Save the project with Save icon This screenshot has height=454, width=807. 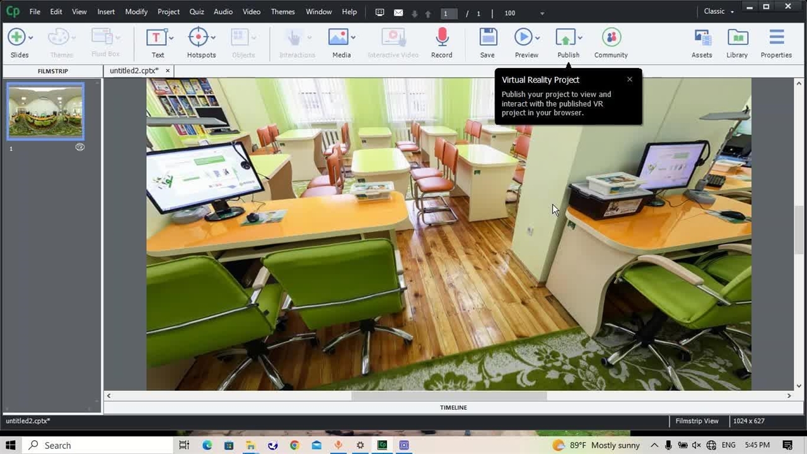point(487,37)
